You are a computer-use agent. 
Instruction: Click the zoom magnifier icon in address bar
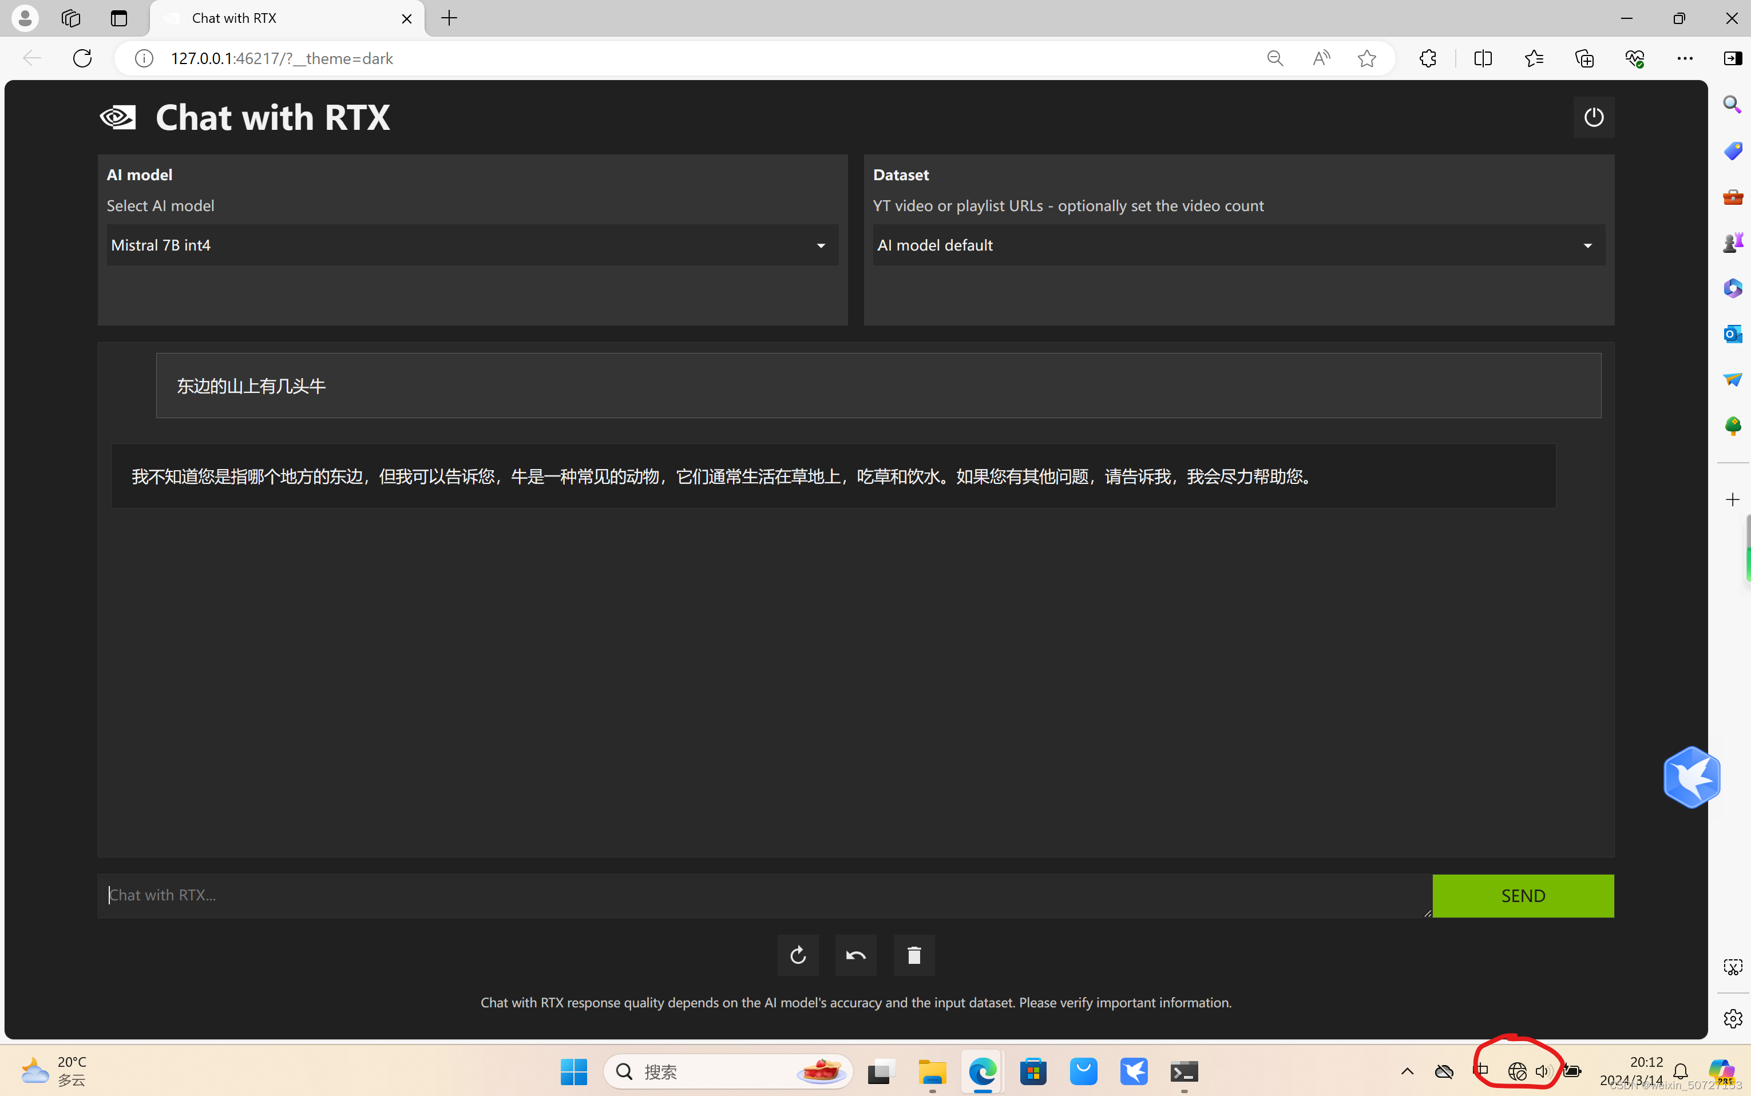point(1275,58)
